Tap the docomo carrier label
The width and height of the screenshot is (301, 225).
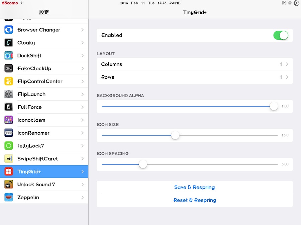pos(10,3)
